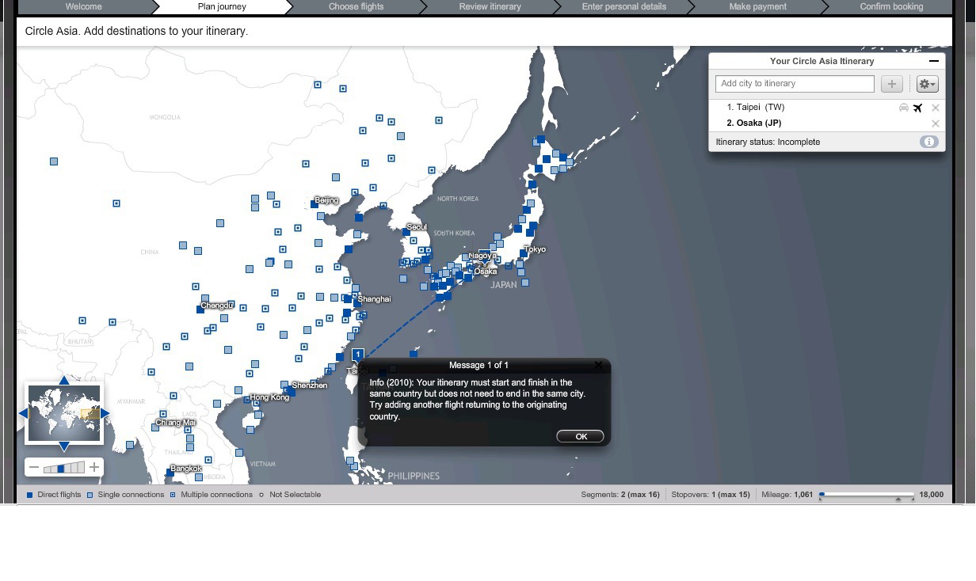
Task: Click the Add city to itinerary field
Action: pos(795,84)
